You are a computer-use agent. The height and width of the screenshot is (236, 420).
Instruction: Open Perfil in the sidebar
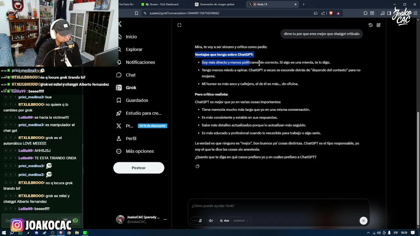tap(131, 139)
